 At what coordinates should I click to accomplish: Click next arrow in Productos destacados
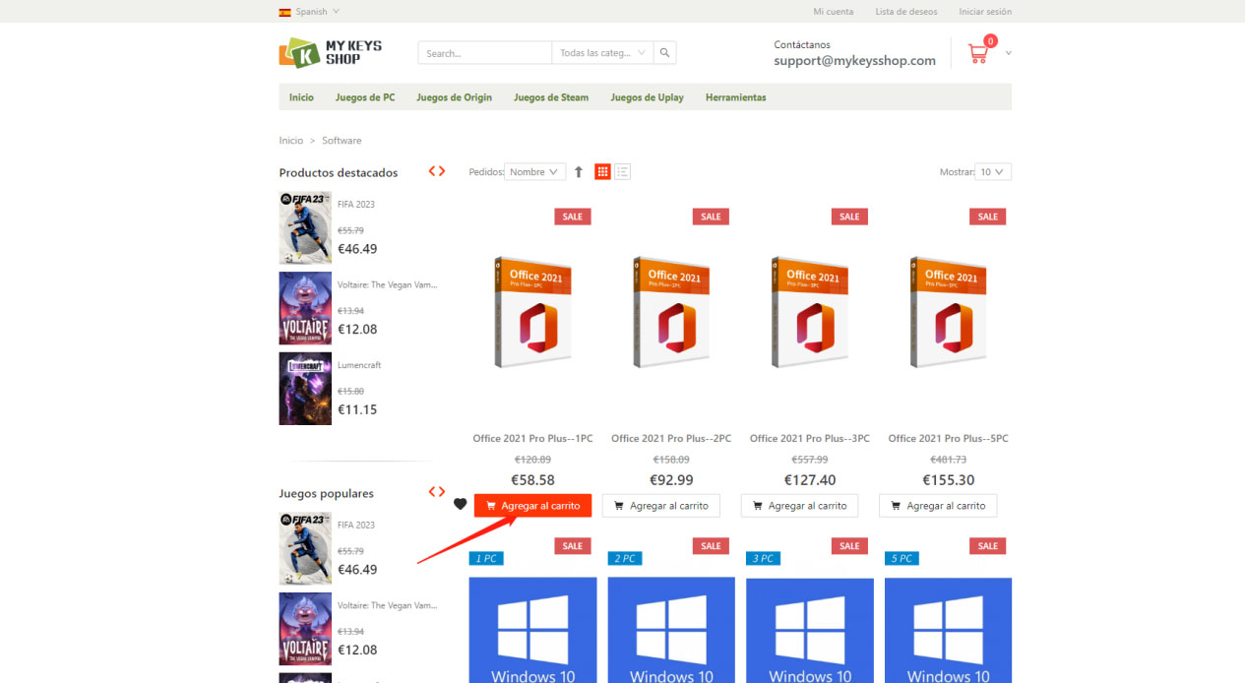(x=442, y=171)
